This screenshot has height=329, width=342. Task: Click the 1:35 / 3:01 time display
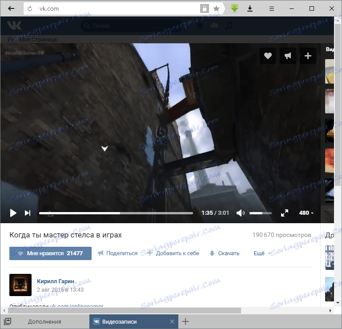click(215, 213)
